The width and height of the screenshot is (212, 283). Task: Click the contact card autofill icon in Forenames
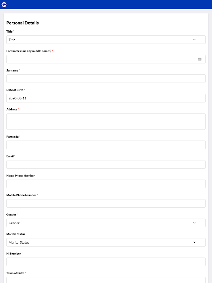(x=200, y=59)
